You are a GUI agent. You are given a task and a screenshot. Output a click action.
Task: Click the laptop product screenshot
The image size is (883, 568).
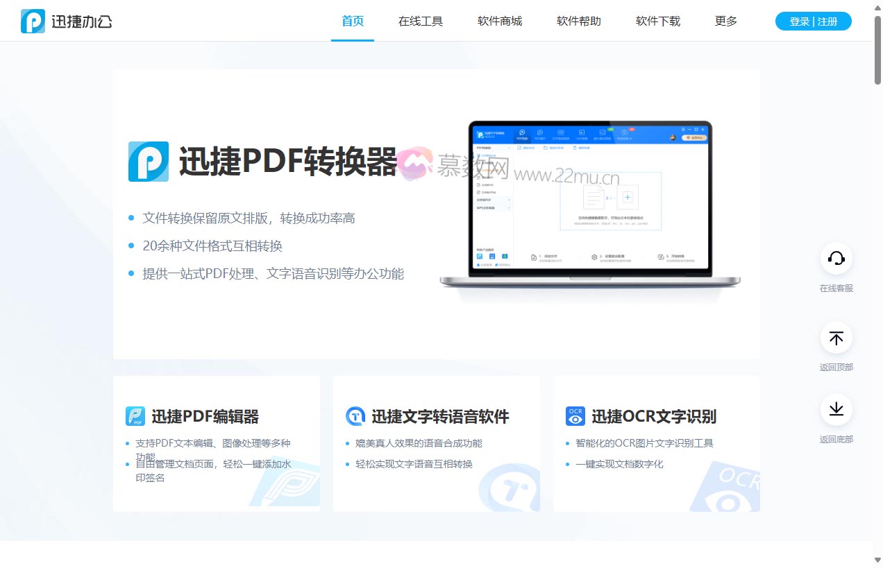(x=589, y=201)
